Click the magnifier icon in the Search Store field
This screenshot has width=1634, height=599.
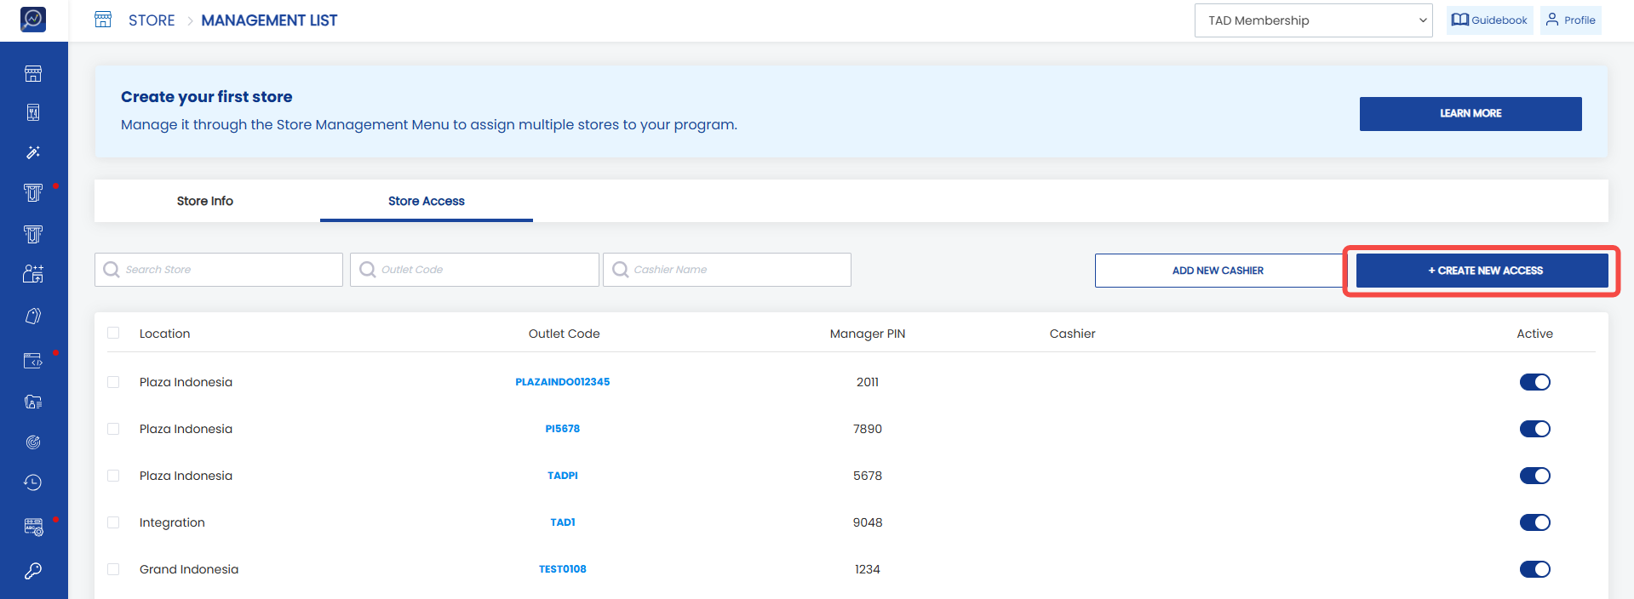click(112, 270)
